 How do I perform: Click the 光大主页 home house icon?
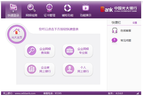point(17,32)
